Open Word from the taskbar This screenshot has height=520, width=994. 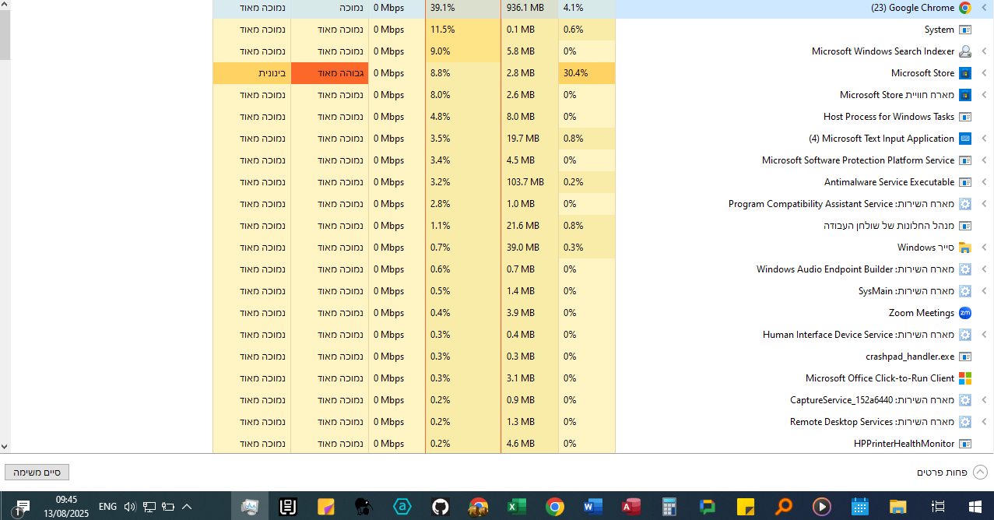click(592, 507)
